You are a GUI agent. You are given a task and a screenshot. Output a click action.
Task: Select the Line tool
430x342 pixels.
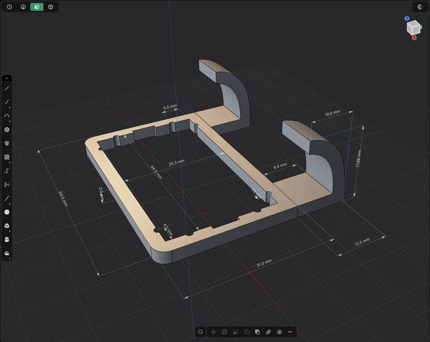coord(7,88)
